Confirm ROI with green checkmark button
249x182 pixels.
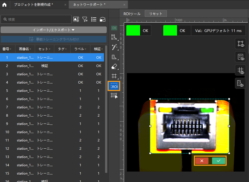[x=218, y=161]
